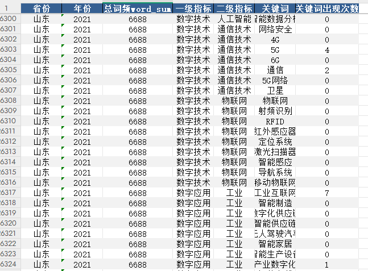Click the 产业数字化 keyword cell
Screen dimensions: 368x271
(275, 264)
